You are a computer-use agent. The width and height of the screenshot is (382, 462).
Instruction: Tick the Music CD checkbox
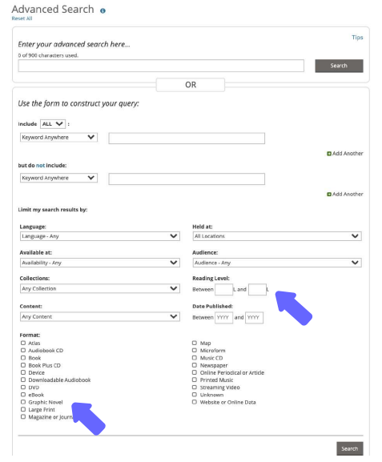[x=195, y=358]
